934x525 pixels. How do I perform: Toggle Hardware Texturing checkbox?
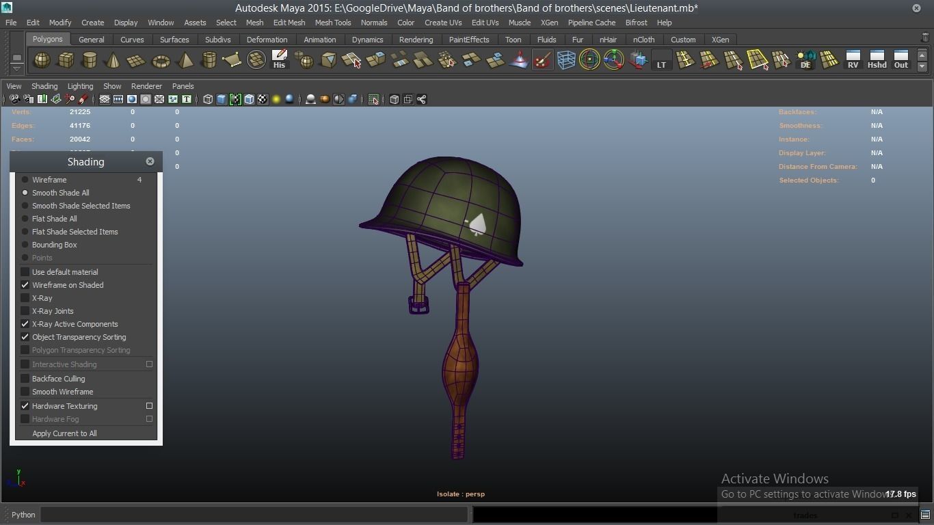25,406
